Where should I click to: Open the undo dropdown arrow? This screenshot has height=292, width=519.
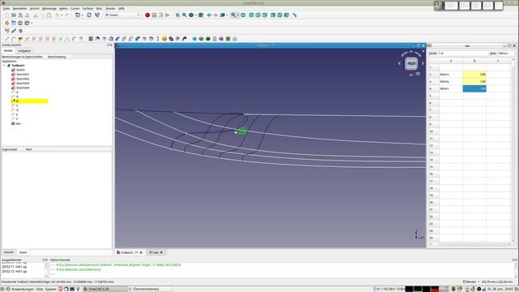pyautogui.click(x=62, y=15)
